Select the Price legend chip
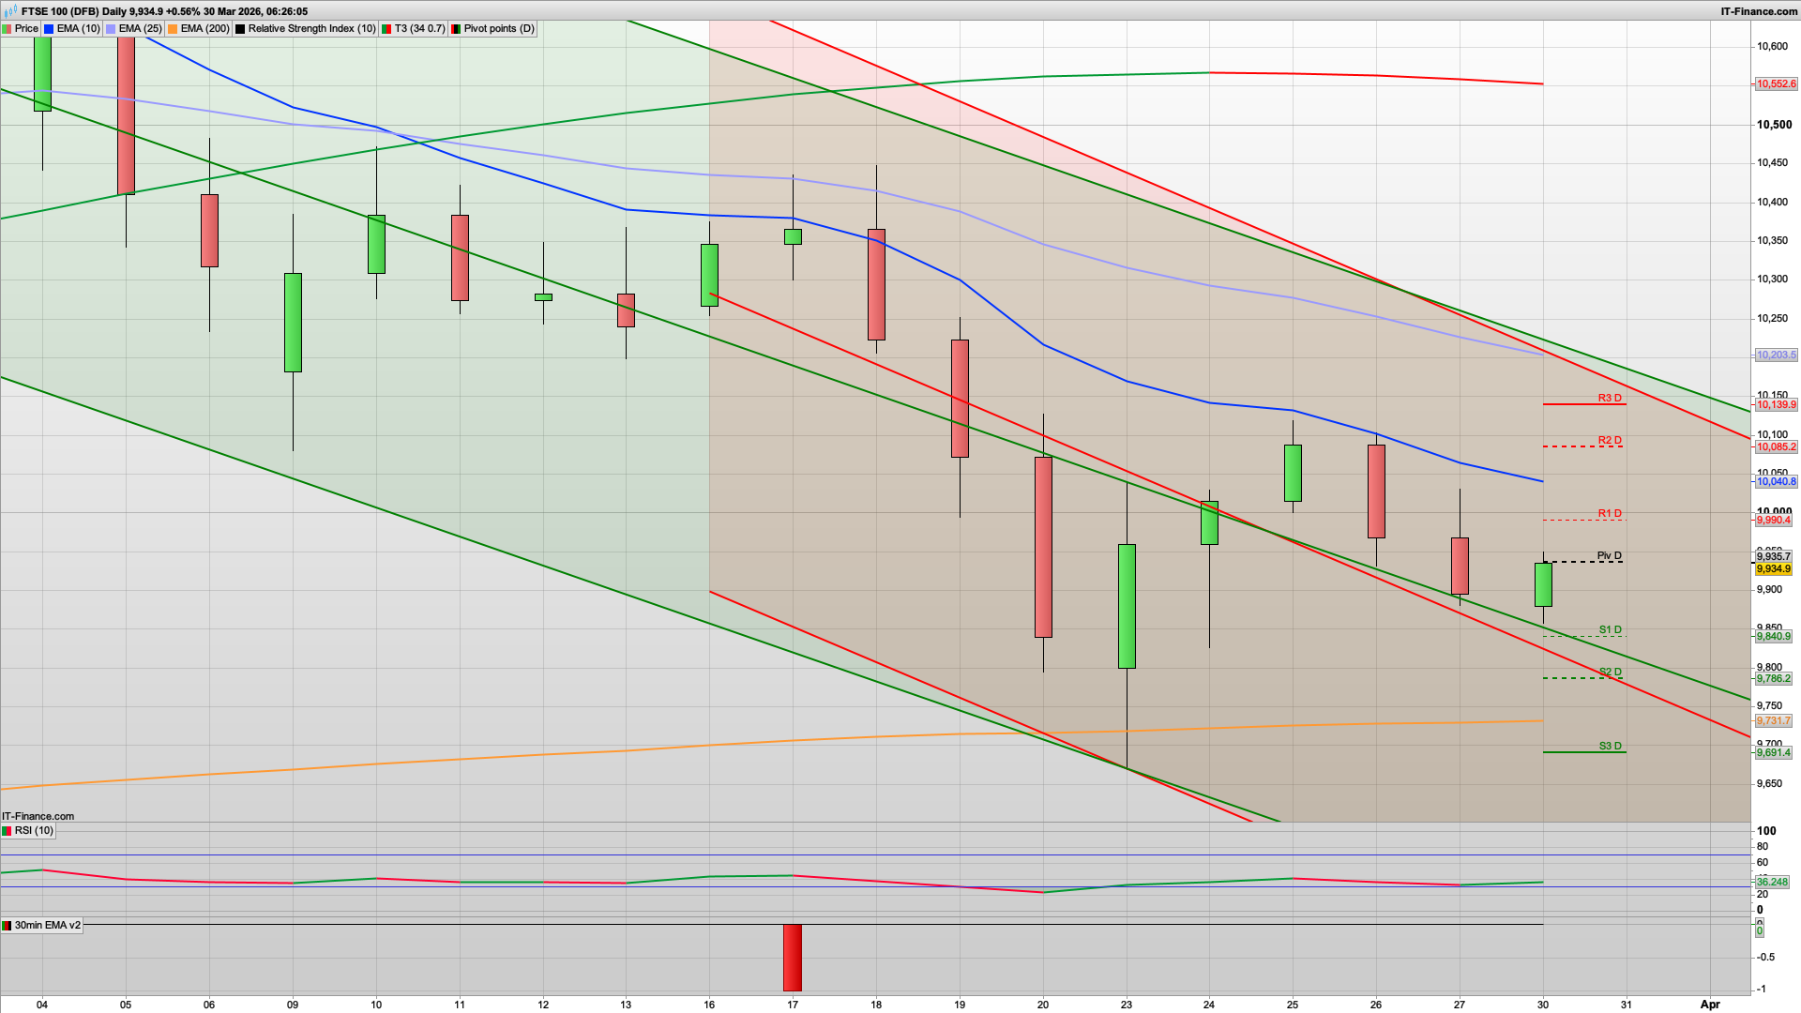The width and height of the screenshot is (1801, 1013). point(25,28)
